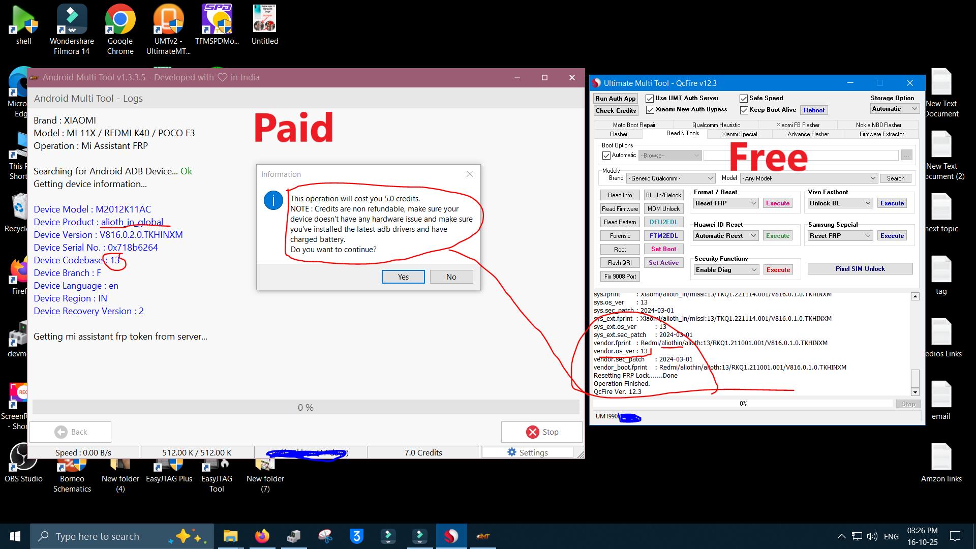The image size is (976, 549).
Task: Click the Pixel SIM Unlock button
Action: click(x=860, y=269)
